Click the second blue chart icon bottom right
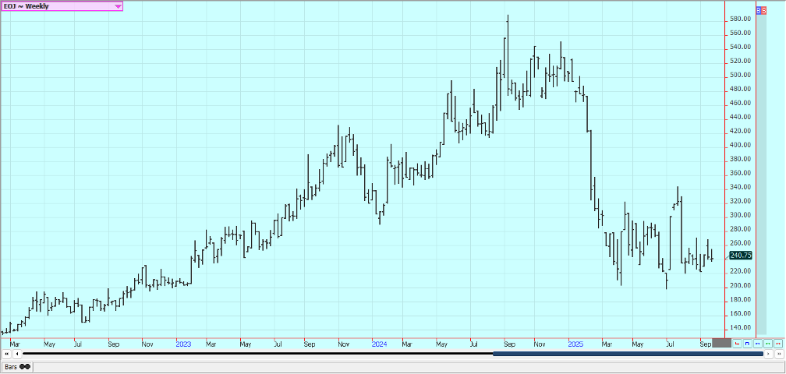The height and width of the screenshot is (374, 786). click(x=747, y=343)
